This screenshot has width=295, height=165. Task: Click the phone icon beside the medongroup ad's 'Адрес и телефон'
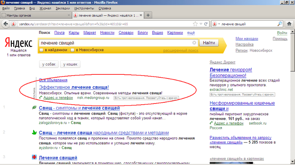tap(41, 98)
